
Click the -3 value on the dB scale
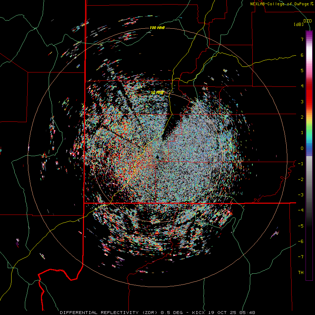click(301, 195)
